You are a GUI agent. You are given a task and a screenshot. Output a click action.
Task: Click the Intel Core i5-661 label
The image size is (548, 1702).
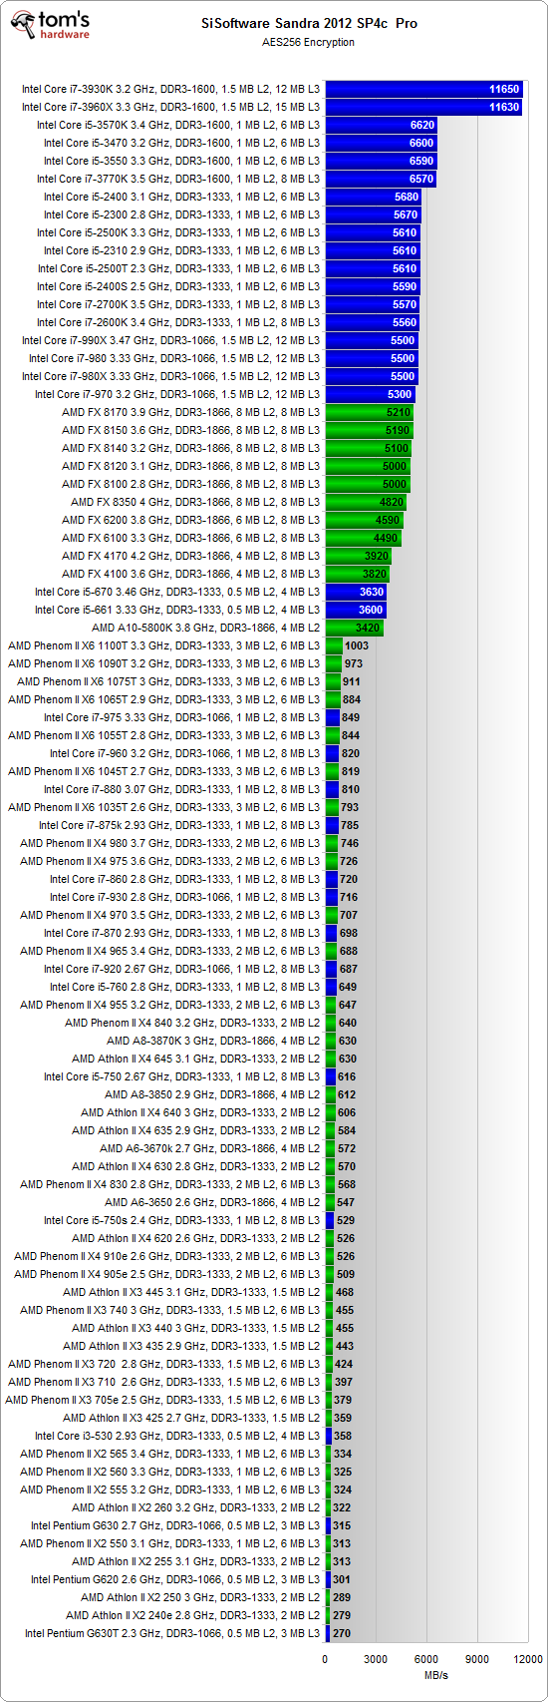(177, 610)
